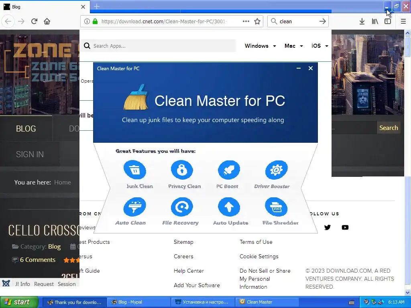
Task: Switch to Thank you for download taskbar item
Action: tap(74, 302)
